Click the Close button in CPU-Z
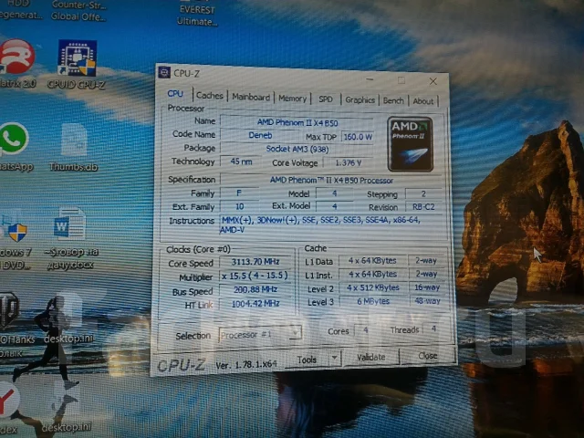The image size is (584, 438). pyautogui.click(x=428, y=356)
